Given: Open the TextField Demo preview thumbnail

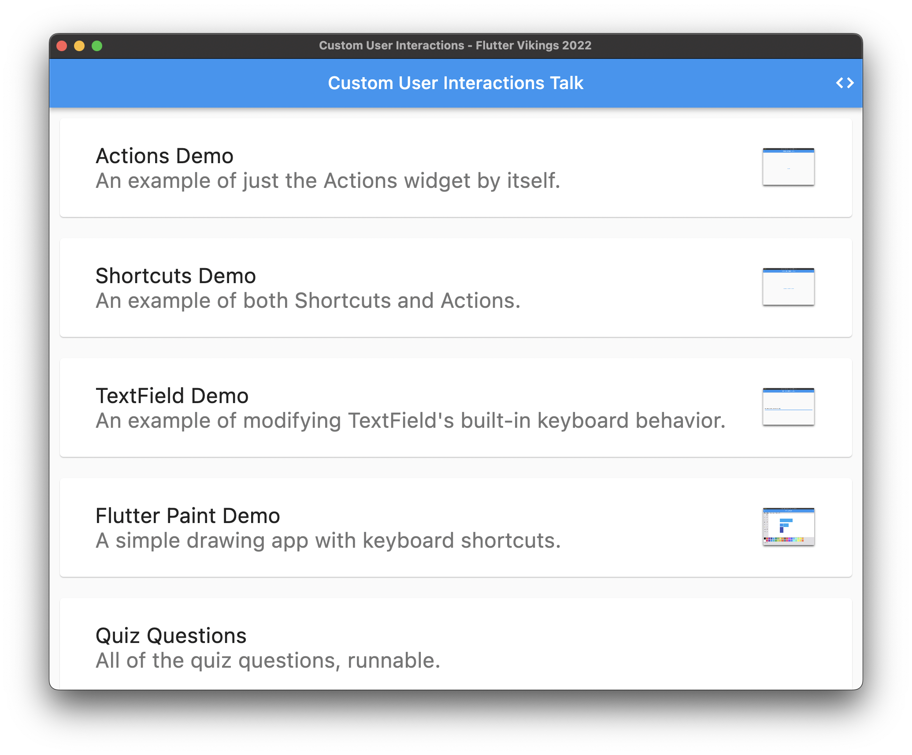Looking at the screenshot, I should tap(788, 407).
